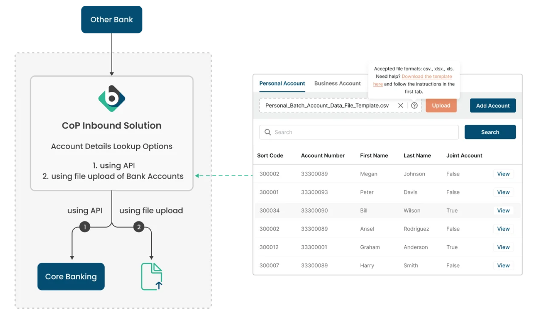View the Bill Wilson account
Screen dimensions: 537x315
click(x=503, y=211)
